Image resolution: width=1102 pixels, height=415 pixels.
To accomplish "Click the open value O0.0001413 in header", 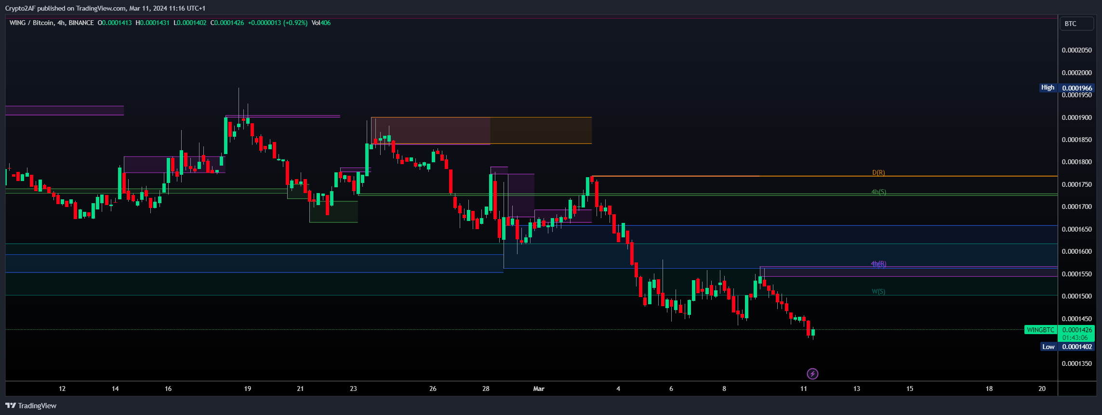I will point(115,23).
